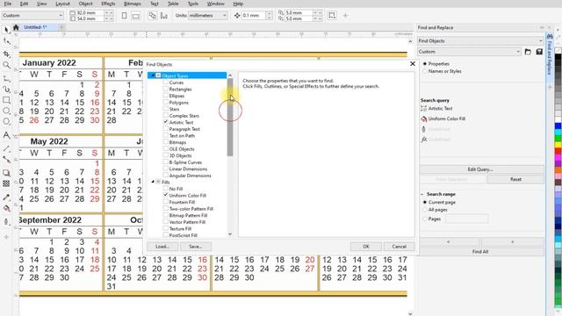Open the Custom query preset dropdown in the Find and Replace panel
Viewport: 562px width, 316px height.
[469, 52]
